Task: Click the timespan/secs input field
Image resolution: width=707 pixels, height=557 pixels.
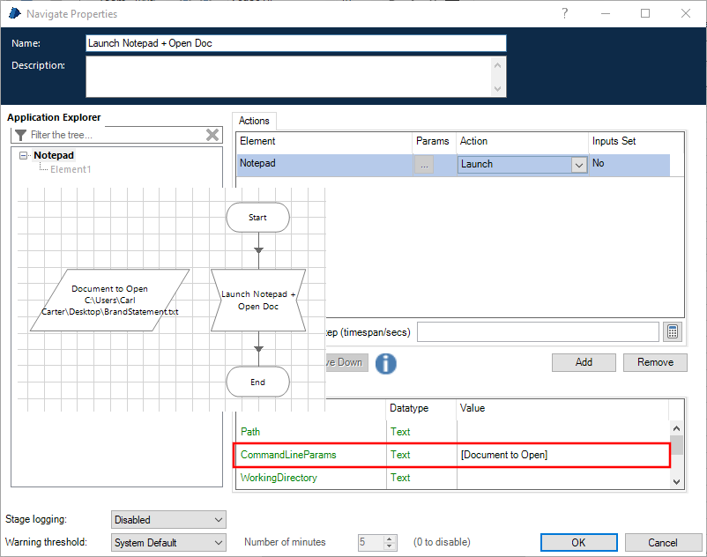Action: coord(538,332)
